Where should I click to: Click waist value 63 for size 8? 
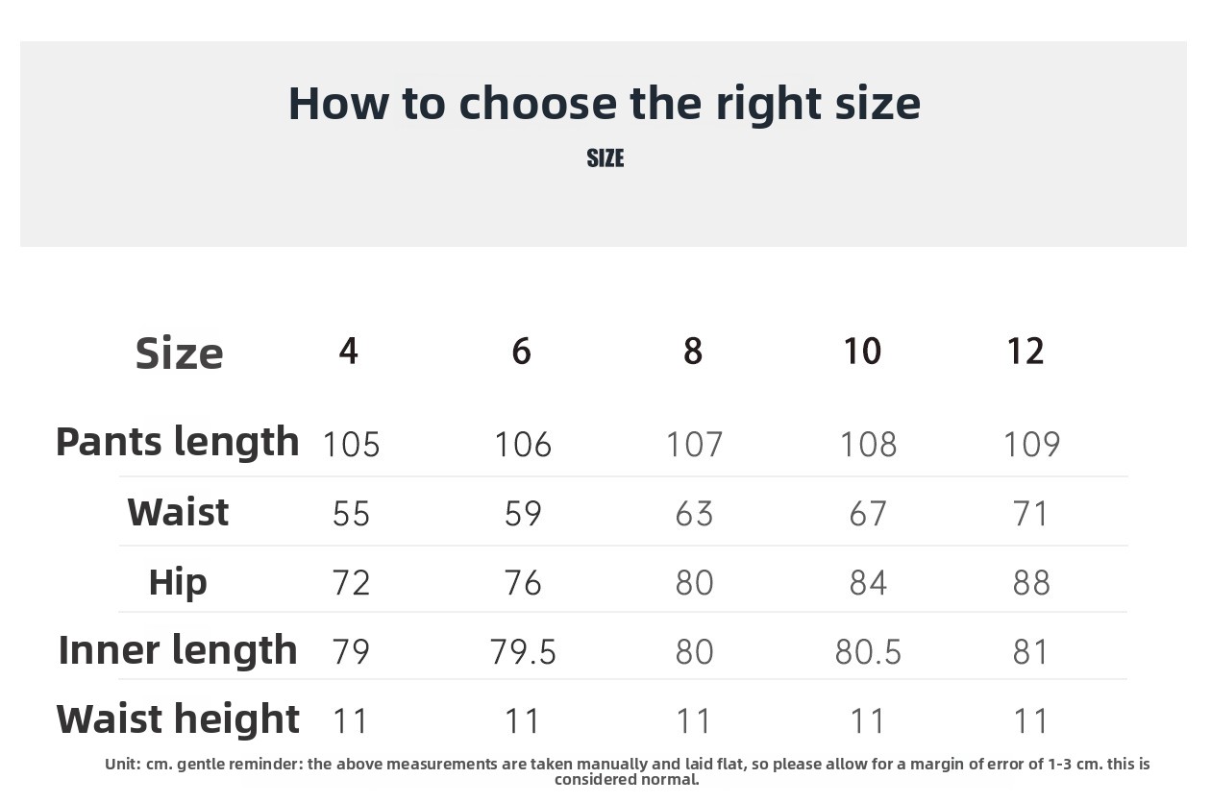click(694, 514)
